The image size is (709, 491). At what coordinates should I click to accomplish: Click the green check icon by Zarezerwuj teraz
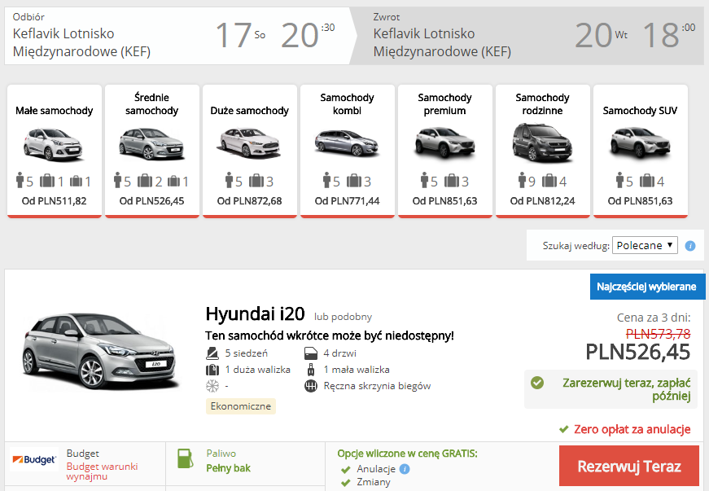537,383
